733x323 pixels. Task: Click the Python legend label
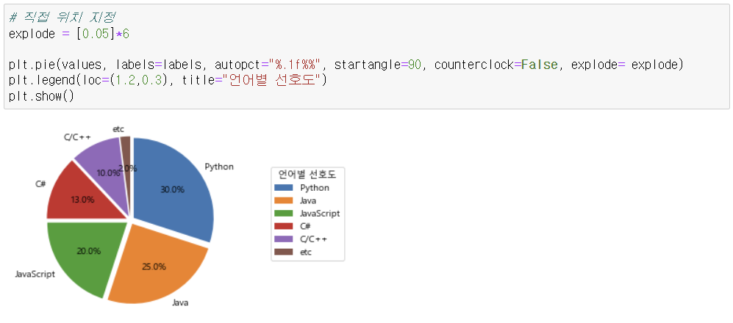click(315, 188)
